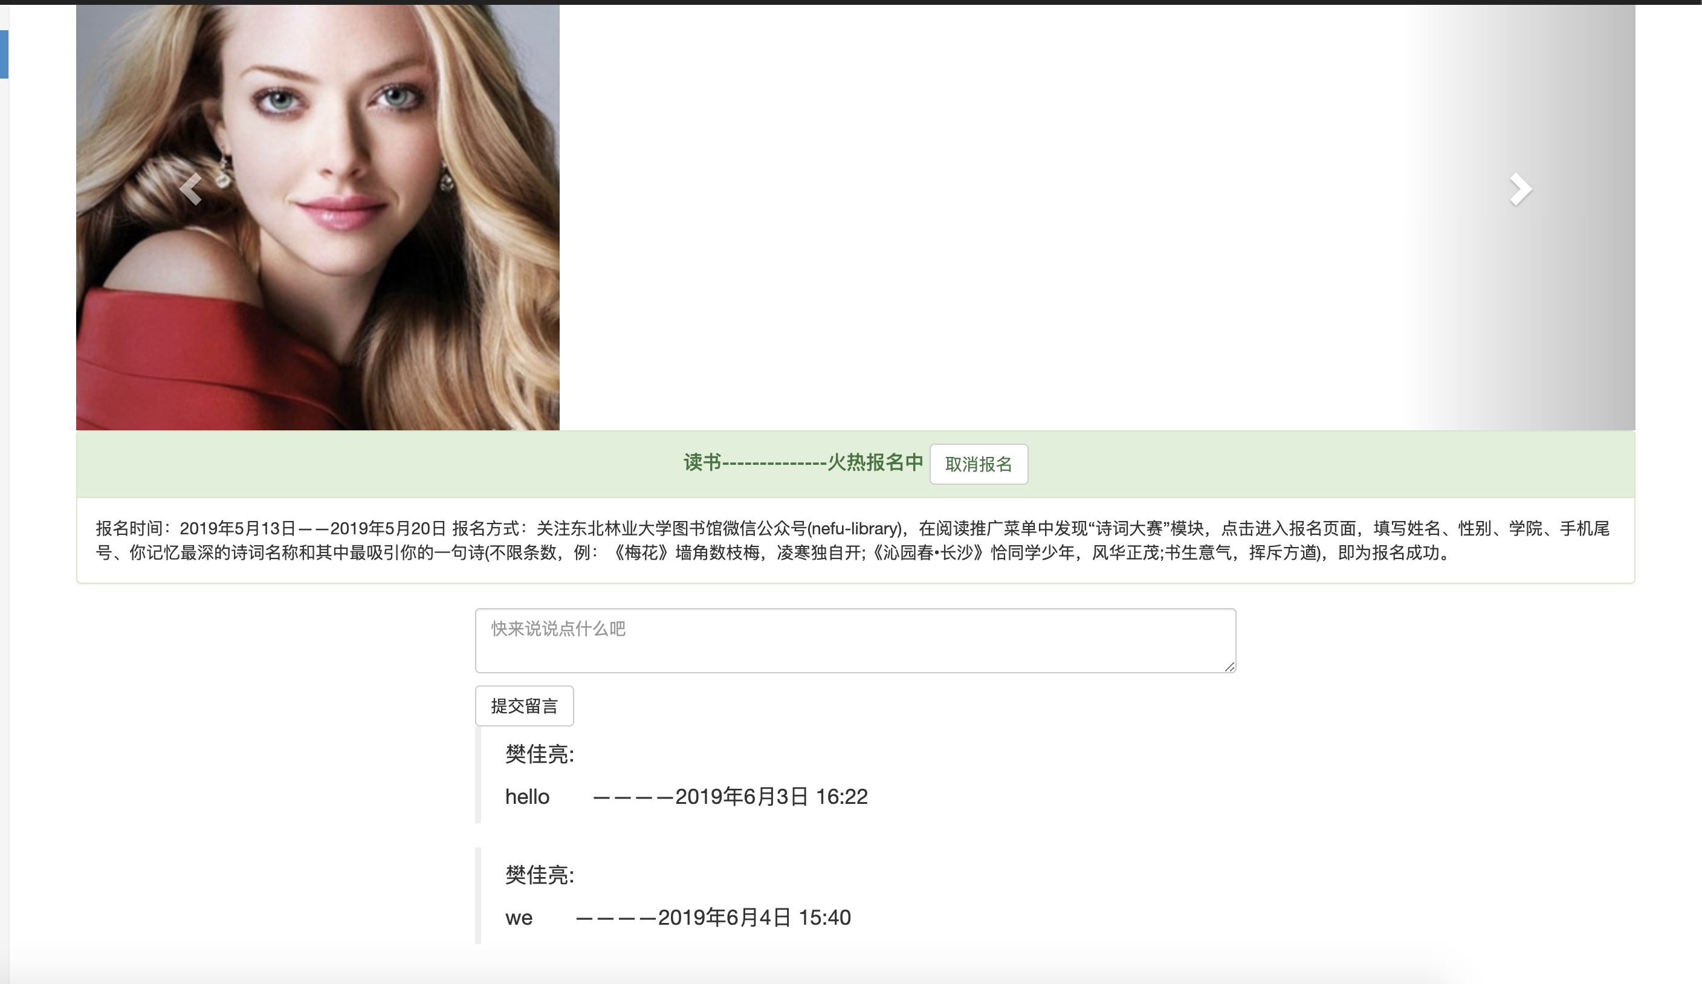
Task: Click the gray quote bar beside hello comment
Action: [x=478, y=775]
